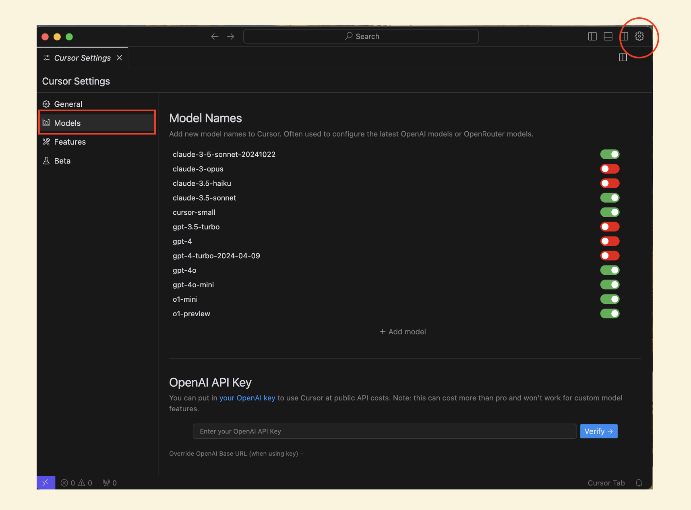Click Cursor Tab in the status bar
Screen dimensions: 691x510
(x=606, y=483)
